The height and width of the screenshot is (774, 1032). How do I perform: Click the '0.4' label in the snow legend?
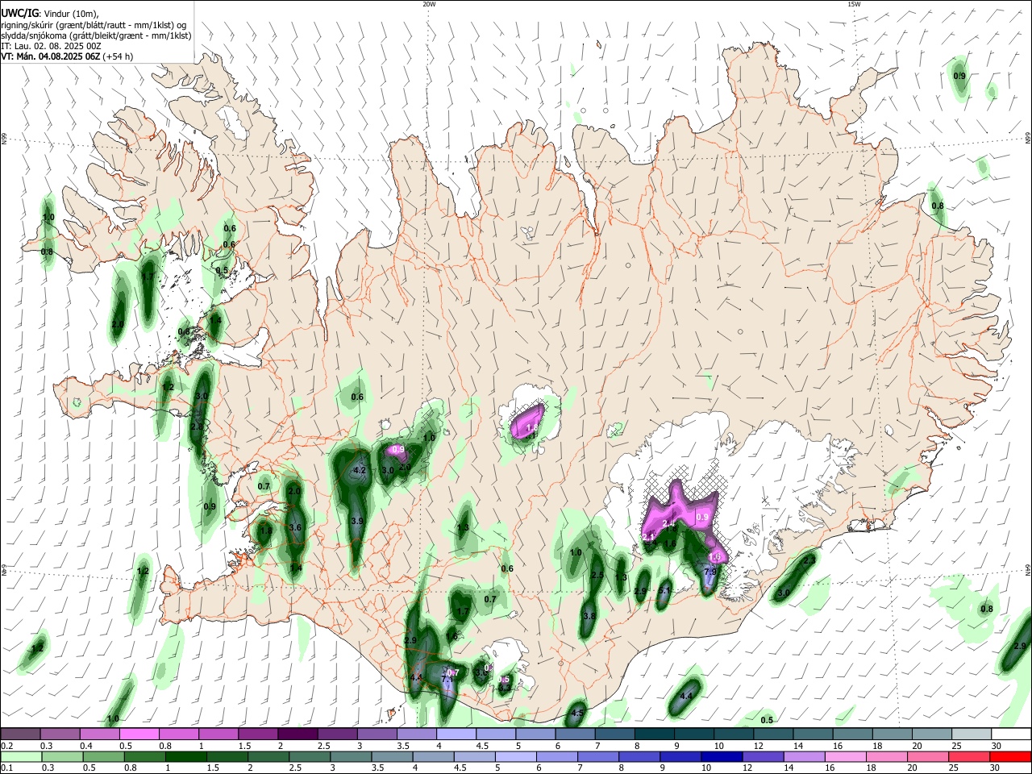(x=86, y=746)
